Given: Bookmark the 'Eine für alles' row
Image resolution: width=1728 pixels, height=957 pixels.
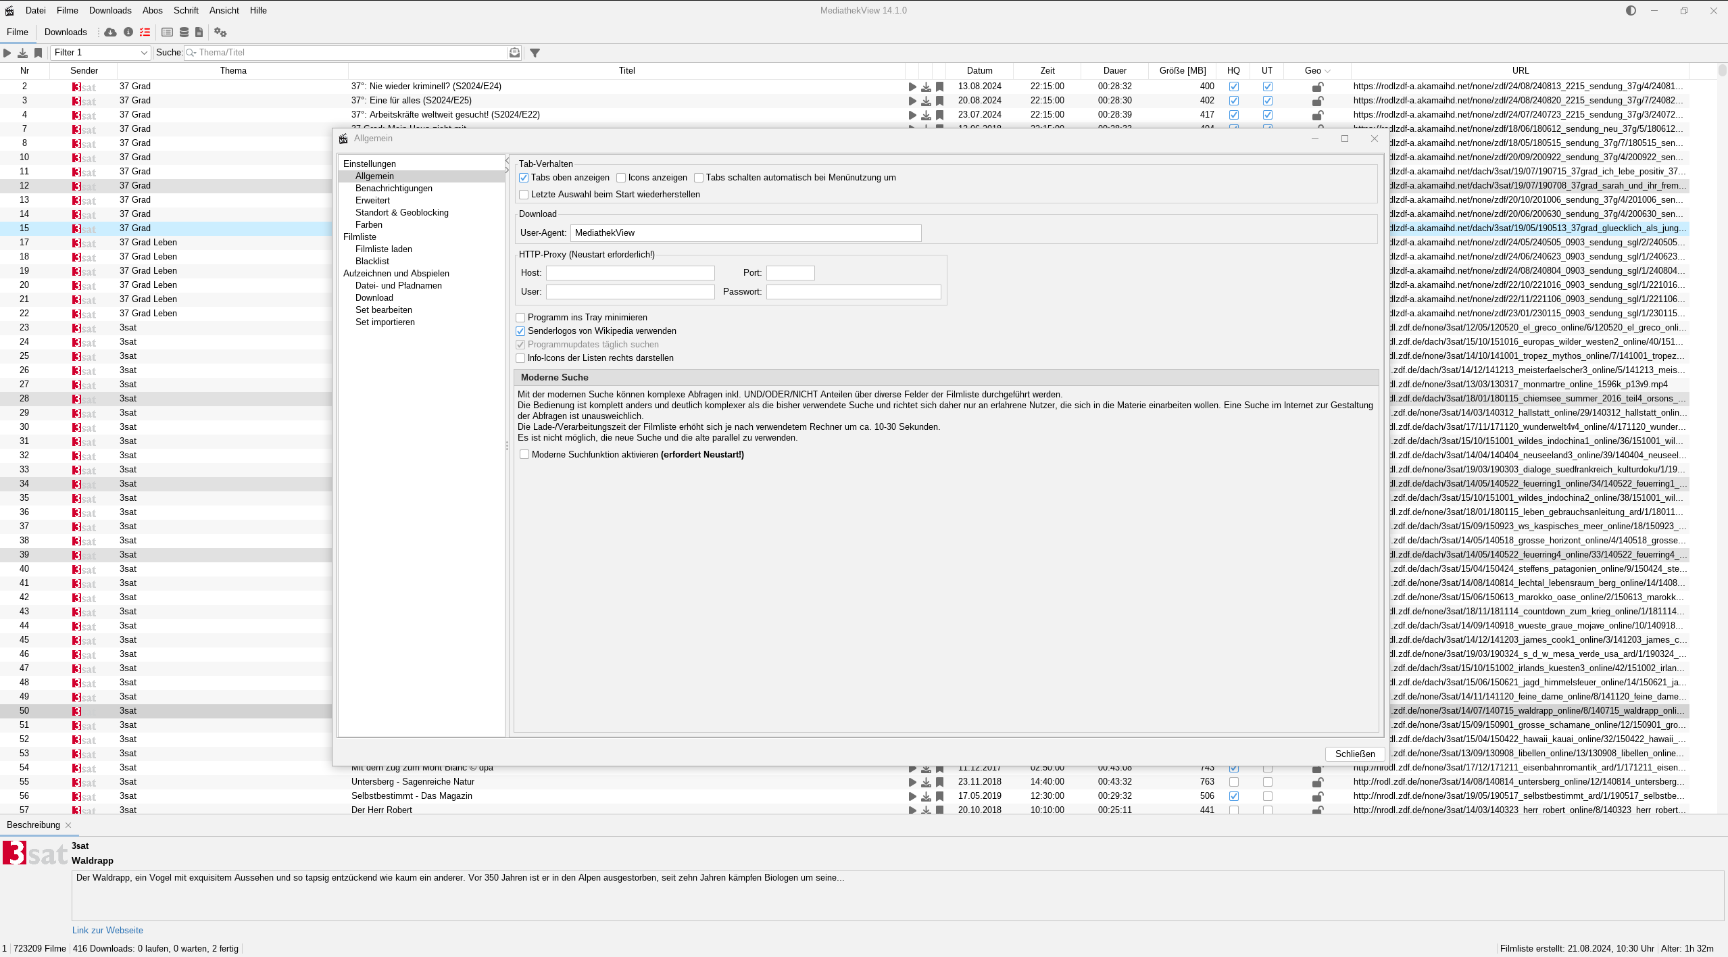Looking at the screenshot, I should tap(939, 101).
